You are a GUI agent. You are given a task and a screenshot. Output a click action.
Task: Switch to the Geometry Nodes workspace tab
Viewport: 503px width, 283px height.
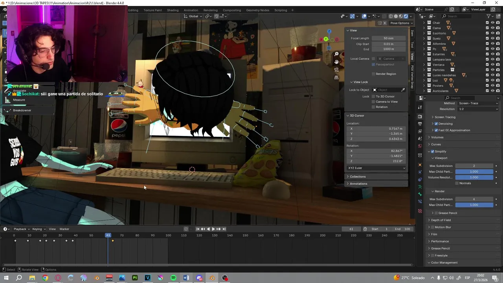(x=258, y=10)
